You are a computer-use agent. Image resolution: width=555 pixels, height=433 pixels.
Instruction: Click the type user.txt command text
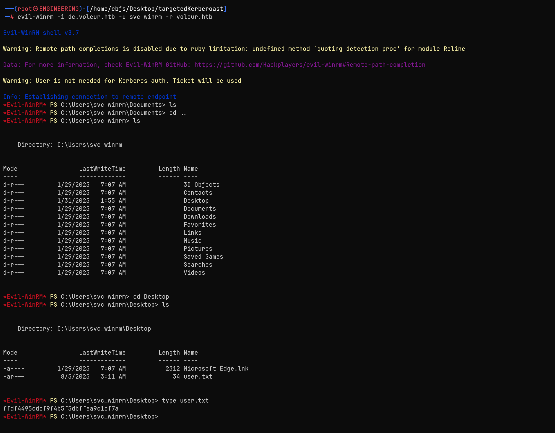[x=185, y=401]
